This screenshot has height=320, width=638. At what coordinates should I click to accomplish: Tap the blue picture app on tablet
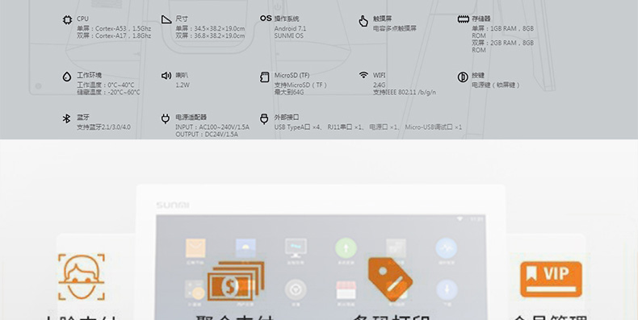246,248
